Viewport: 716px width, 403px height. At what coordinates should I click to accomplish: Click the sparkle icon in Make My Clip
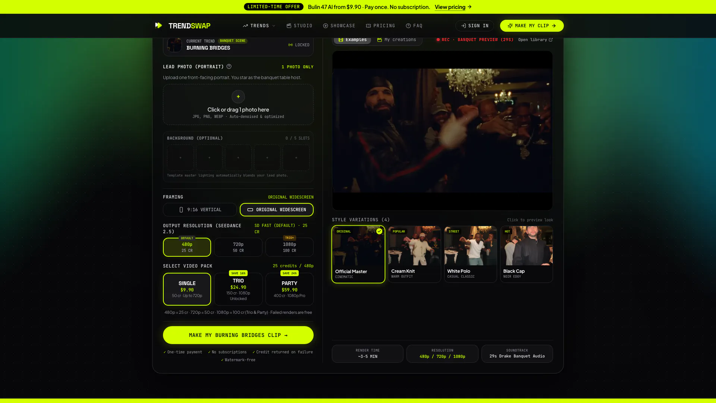pos(510,26)
